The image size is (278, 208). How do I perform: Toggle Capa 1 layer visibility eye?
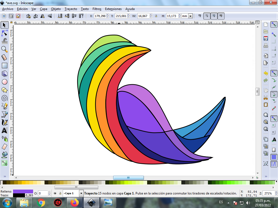(55, 193)
